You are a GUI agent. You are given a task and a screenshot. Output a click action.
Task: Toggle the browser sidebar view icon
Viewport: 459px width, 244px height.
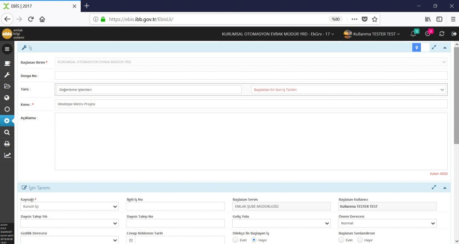(439, 19)
